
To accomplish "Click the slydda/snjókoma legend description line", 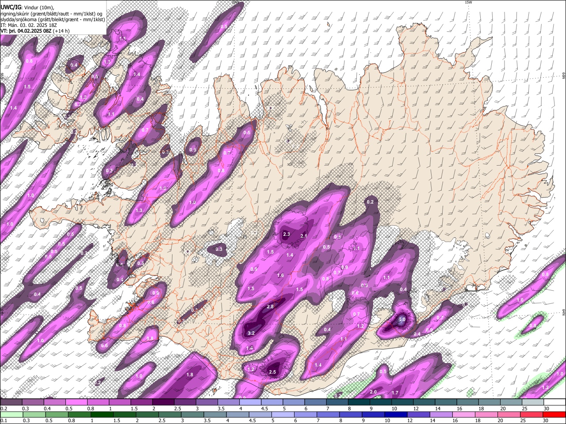I will click(53, 19).
